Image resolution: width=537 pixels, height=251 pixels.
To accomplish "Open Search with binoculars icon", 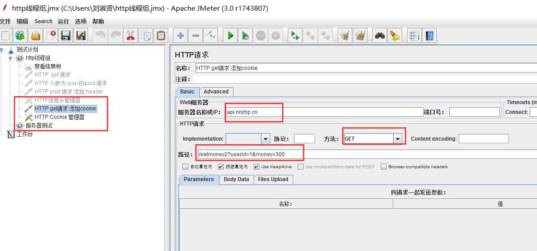I will pos(380,36).
